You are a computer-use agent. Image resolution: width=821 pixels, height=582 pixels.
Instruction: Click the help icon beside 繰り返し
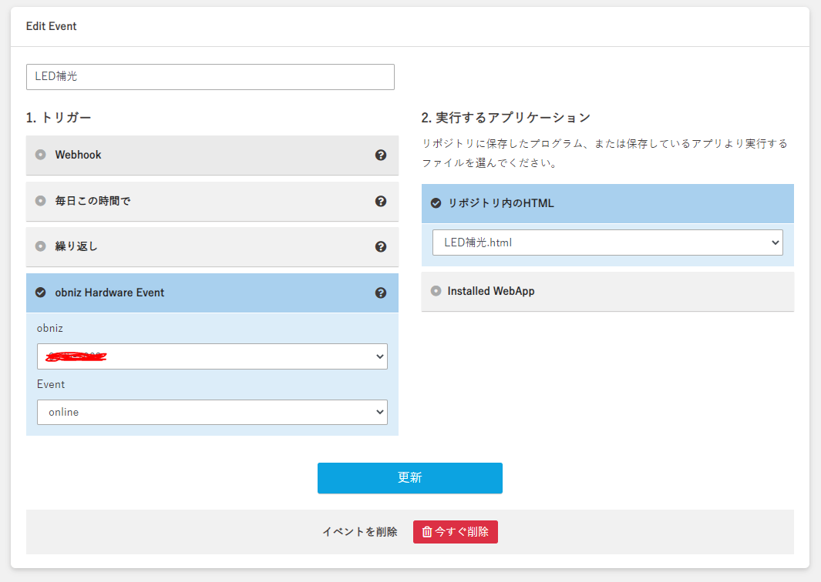[x=380, y=247]
